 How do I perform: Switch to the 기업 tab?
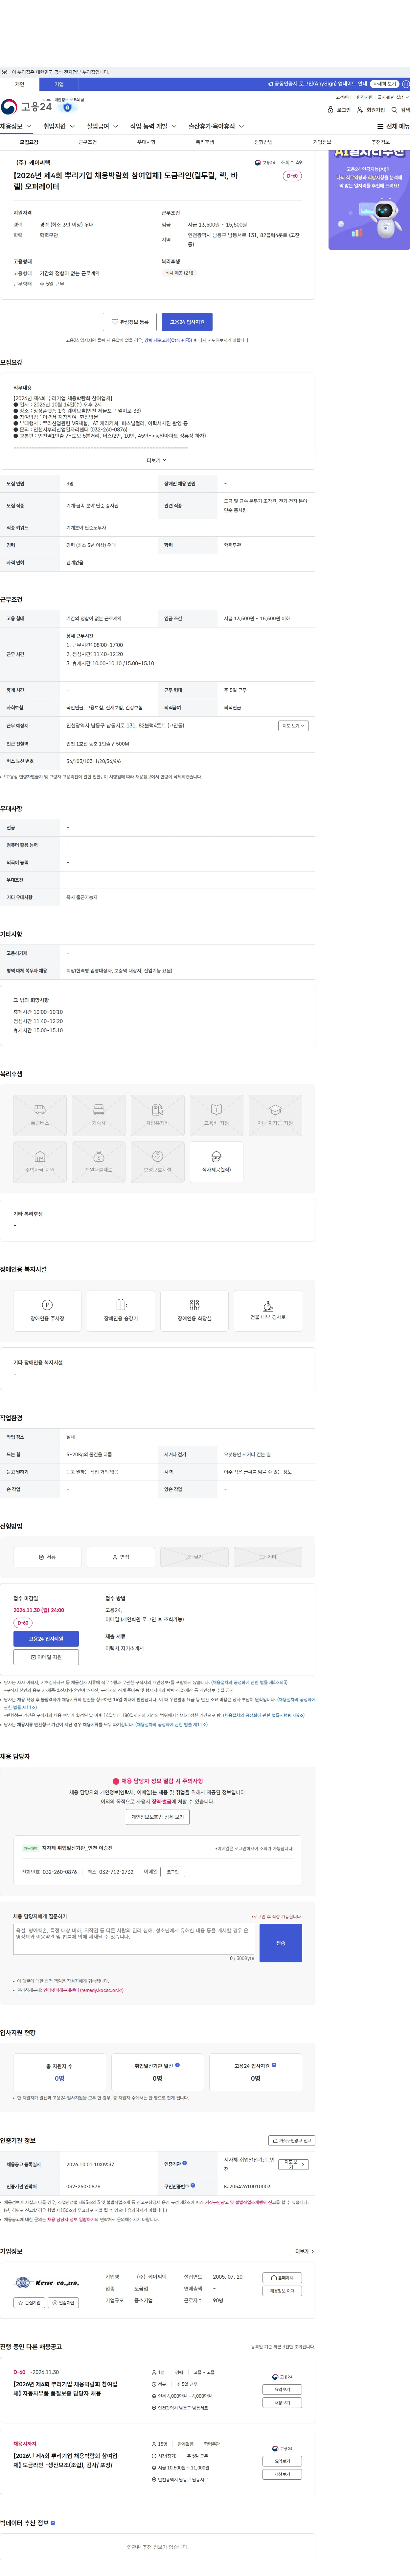[59, 84]
